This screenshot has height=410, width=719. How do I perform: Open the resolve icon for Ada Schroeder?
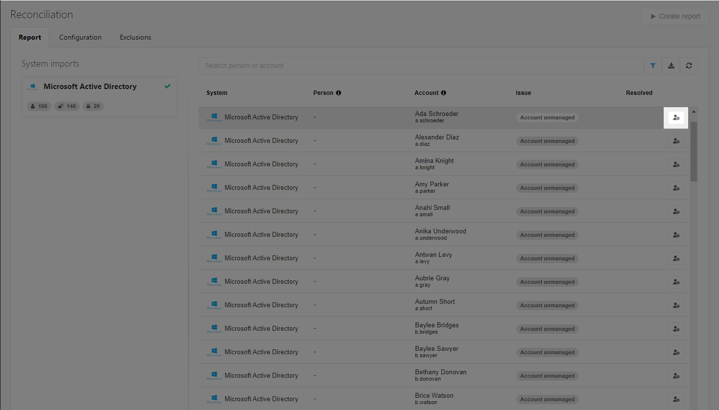(676, 117)
